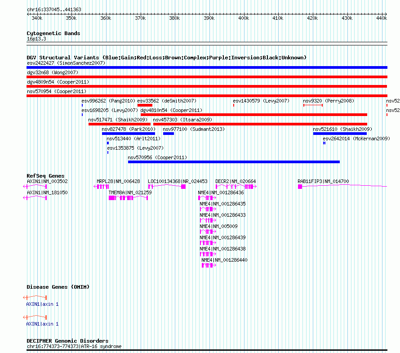Select the nsv977100 (Sudmant2013) blue segment
400x353 pixels.
click(x=168, y=134)
